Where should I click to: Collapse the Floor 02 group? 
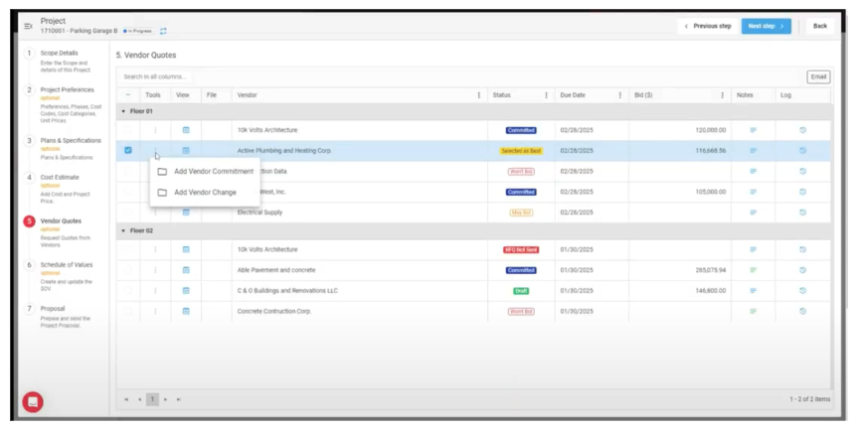click(123, 230)
